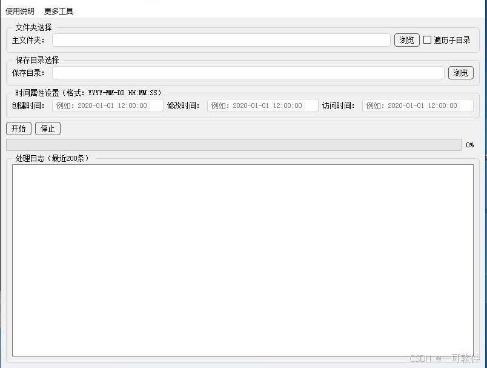
Task: Click the 保存目录 path input field
Action: pos(248,73)
